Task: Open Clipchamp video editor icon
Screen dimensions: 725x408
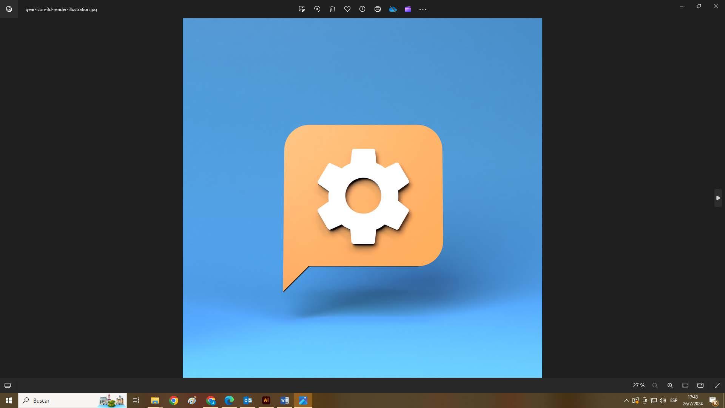Action: tap(408, 9)
